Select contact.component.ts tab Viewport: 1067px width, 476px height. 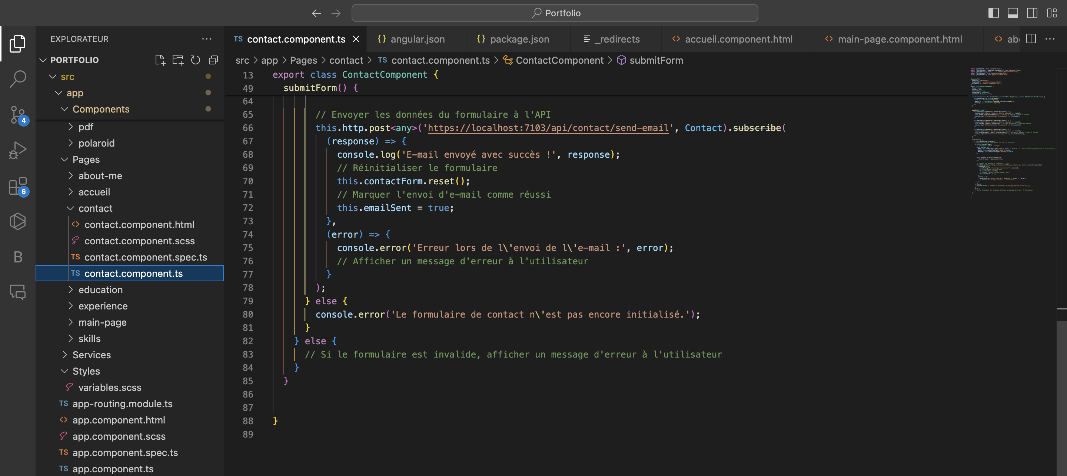click(x=296, y=39)
